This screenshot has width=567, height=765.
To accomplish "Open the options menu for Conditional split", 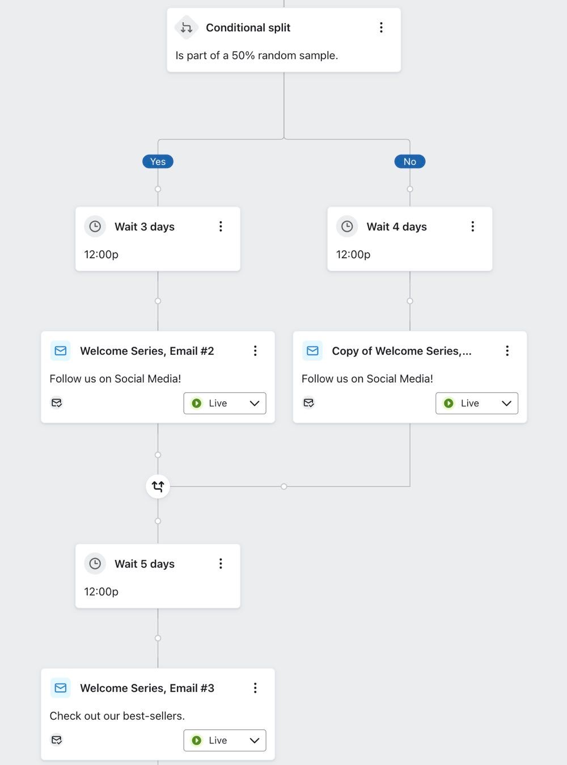I will pos(381,27).
